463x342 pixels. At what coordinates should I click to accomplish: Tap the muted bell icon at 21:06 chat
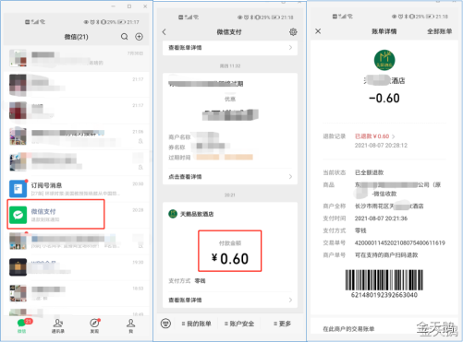[x=140, y=141]
